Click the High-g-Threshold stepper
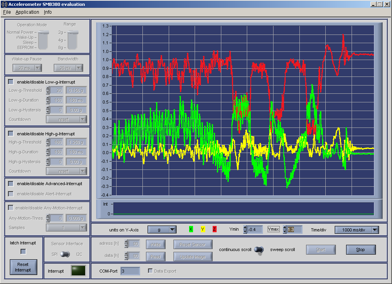This screenshot has height=284, width=392. click(x=48, y=142)
